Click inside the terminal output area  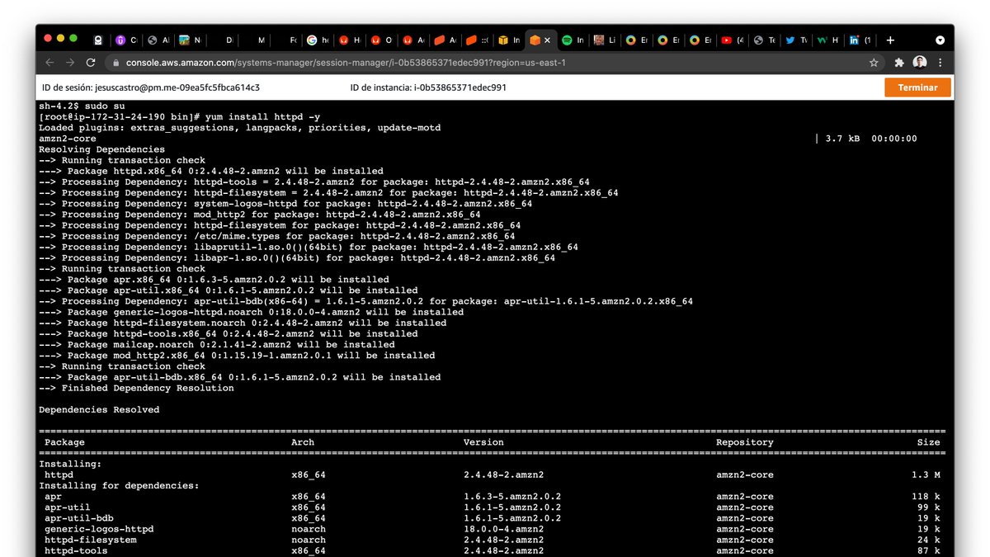[x=495, y=330]
